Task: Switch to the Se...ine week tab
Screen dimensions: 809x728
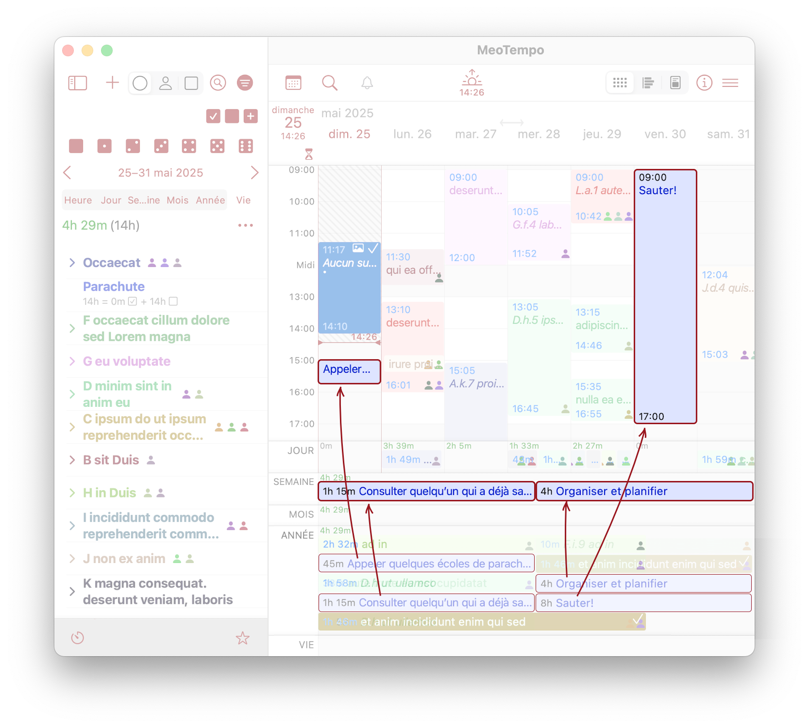Action: pos(144,200)
